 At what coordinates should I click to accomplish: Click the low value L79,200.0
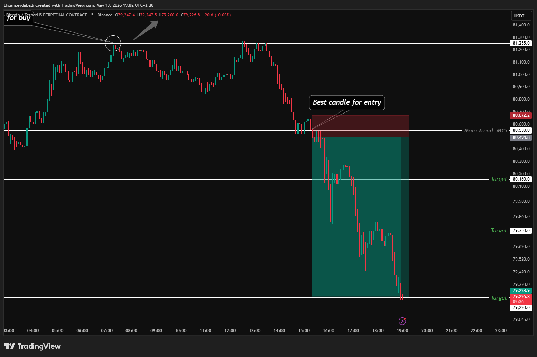pos(169,15)
